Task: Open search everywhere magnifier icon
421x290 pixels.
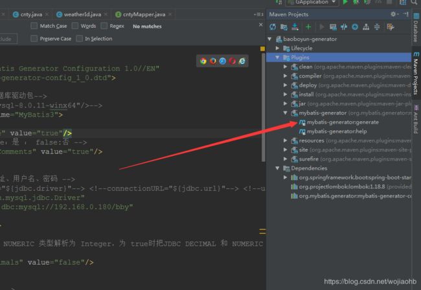Action: tap(414, 2)
